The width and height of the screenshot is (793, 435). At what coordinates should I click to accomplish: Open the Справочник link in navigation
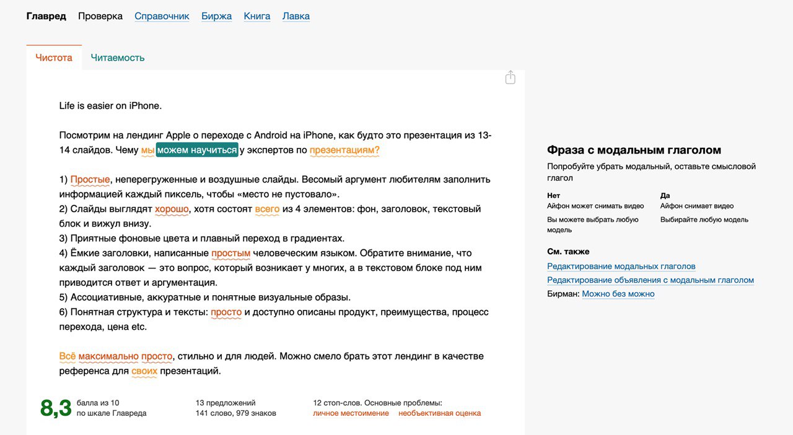pyautogui.click(x=162, y=16)
